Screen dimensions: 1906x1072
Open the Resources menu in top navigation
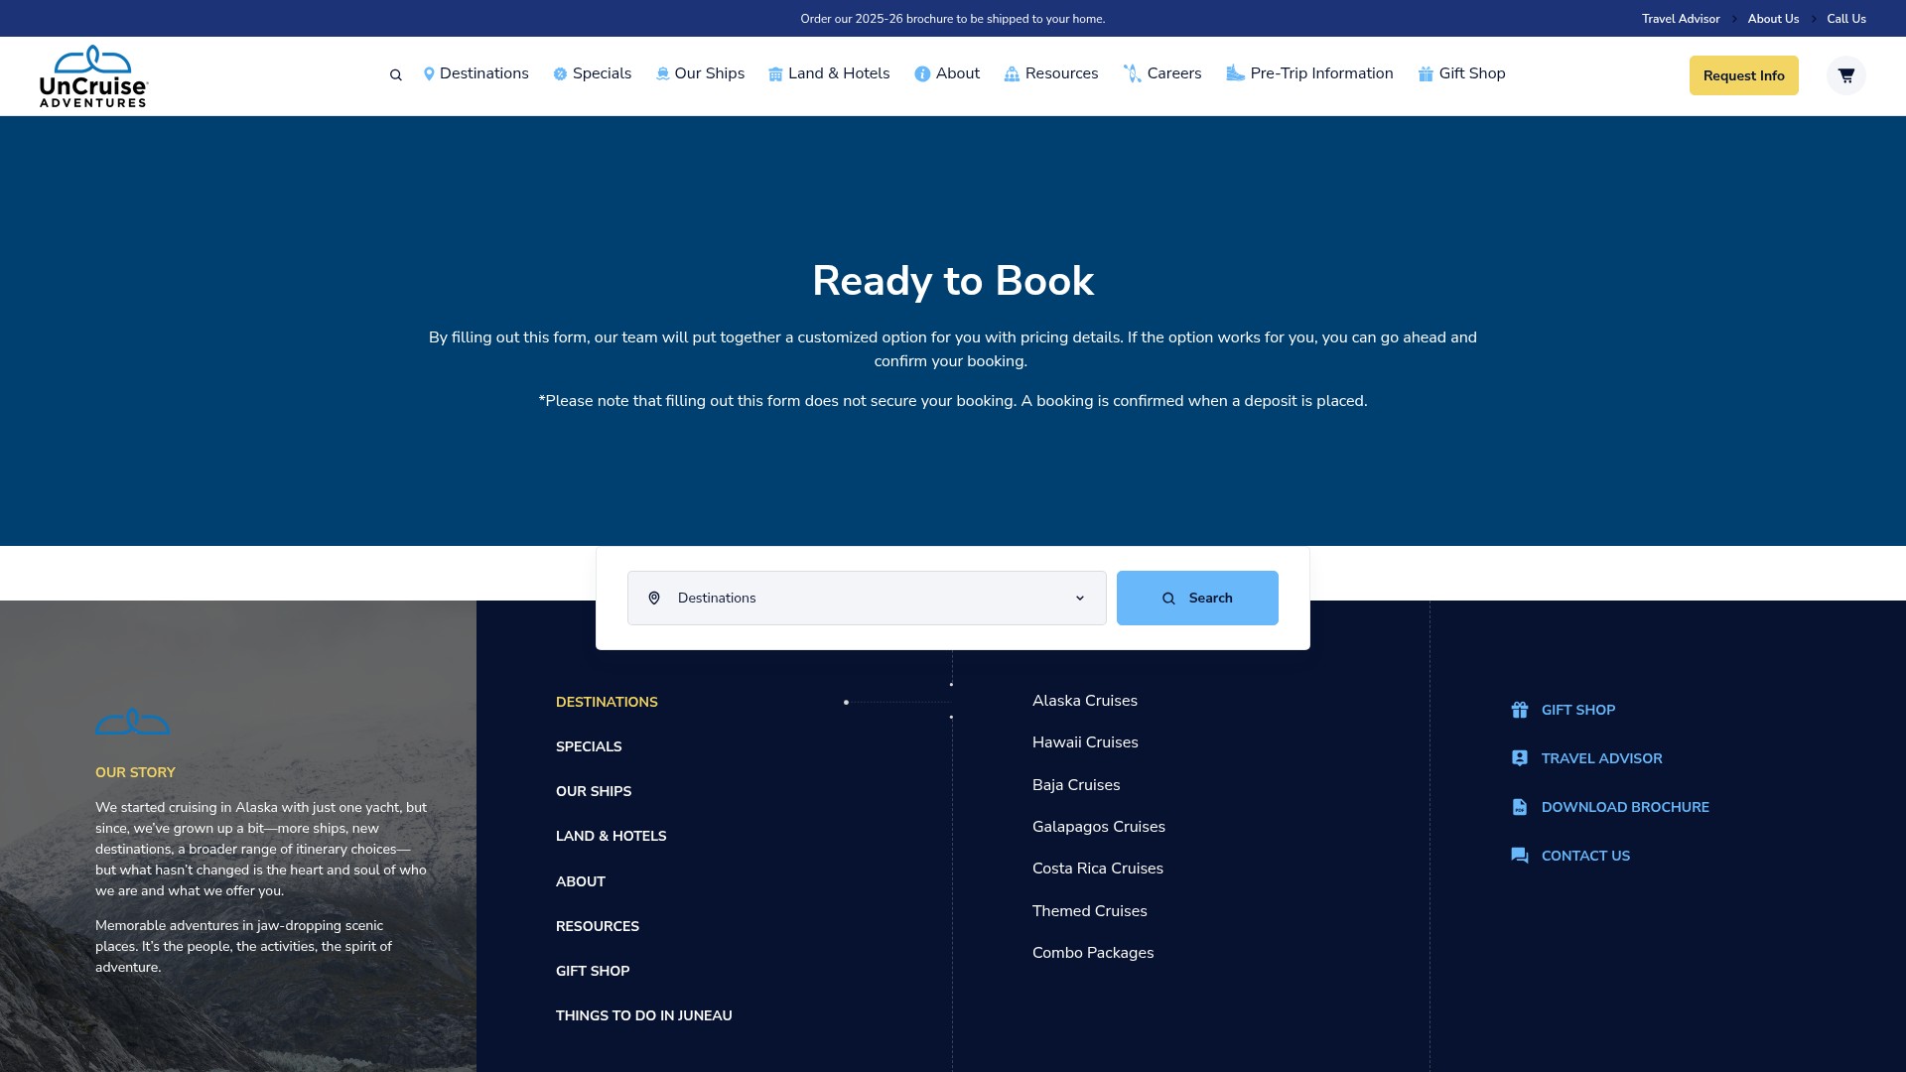click(1061, 73)
